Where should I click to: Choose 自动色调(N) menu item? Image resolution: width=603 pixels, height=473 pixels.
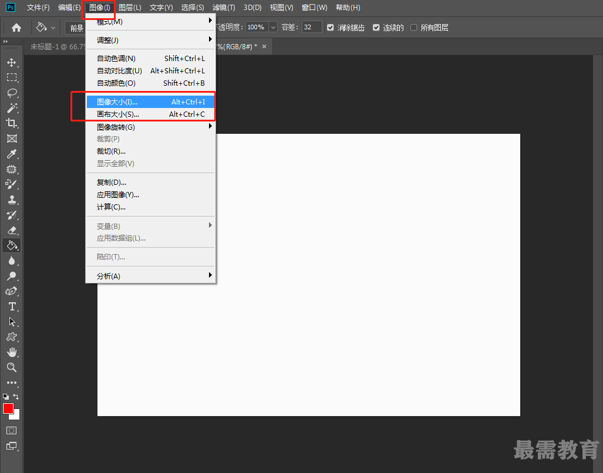150,59
